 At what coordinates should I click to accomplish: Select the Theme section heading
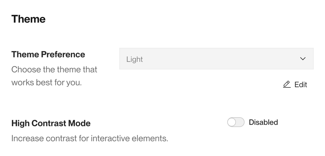[28, 19]
